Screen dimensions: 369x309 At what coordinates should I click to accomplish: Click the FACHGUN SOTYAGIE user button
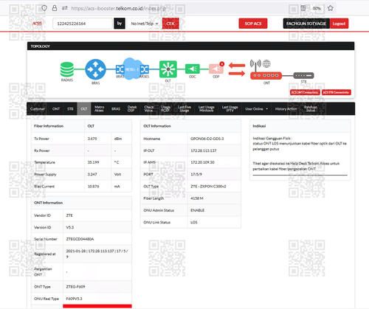click(306, 24)
